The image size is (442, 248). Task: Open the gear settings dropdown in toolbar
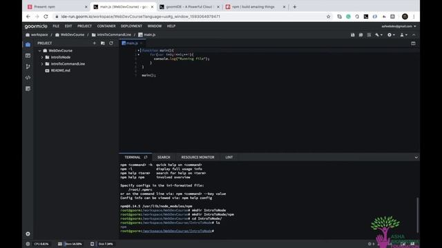(391, 35)
